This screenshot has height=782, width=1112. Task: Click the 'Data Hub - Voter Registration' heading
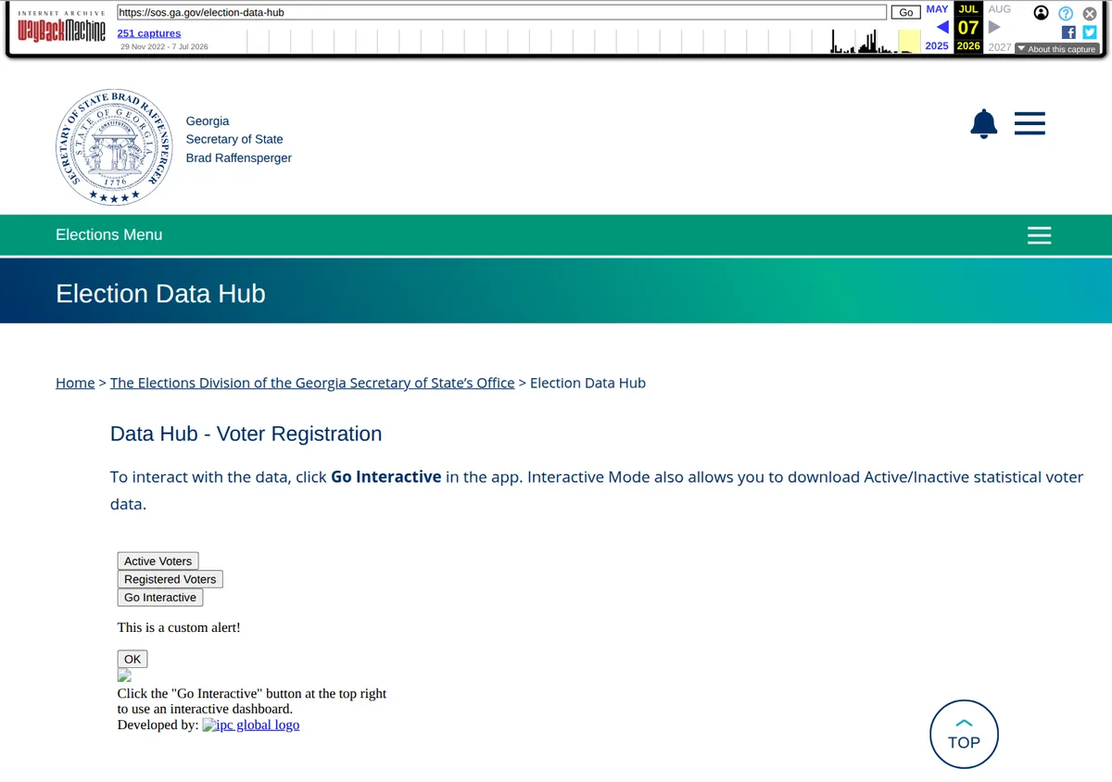point(246,434)
